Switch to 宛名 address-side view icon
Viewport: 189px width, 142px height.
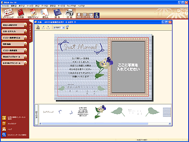(x=79, y=15)
